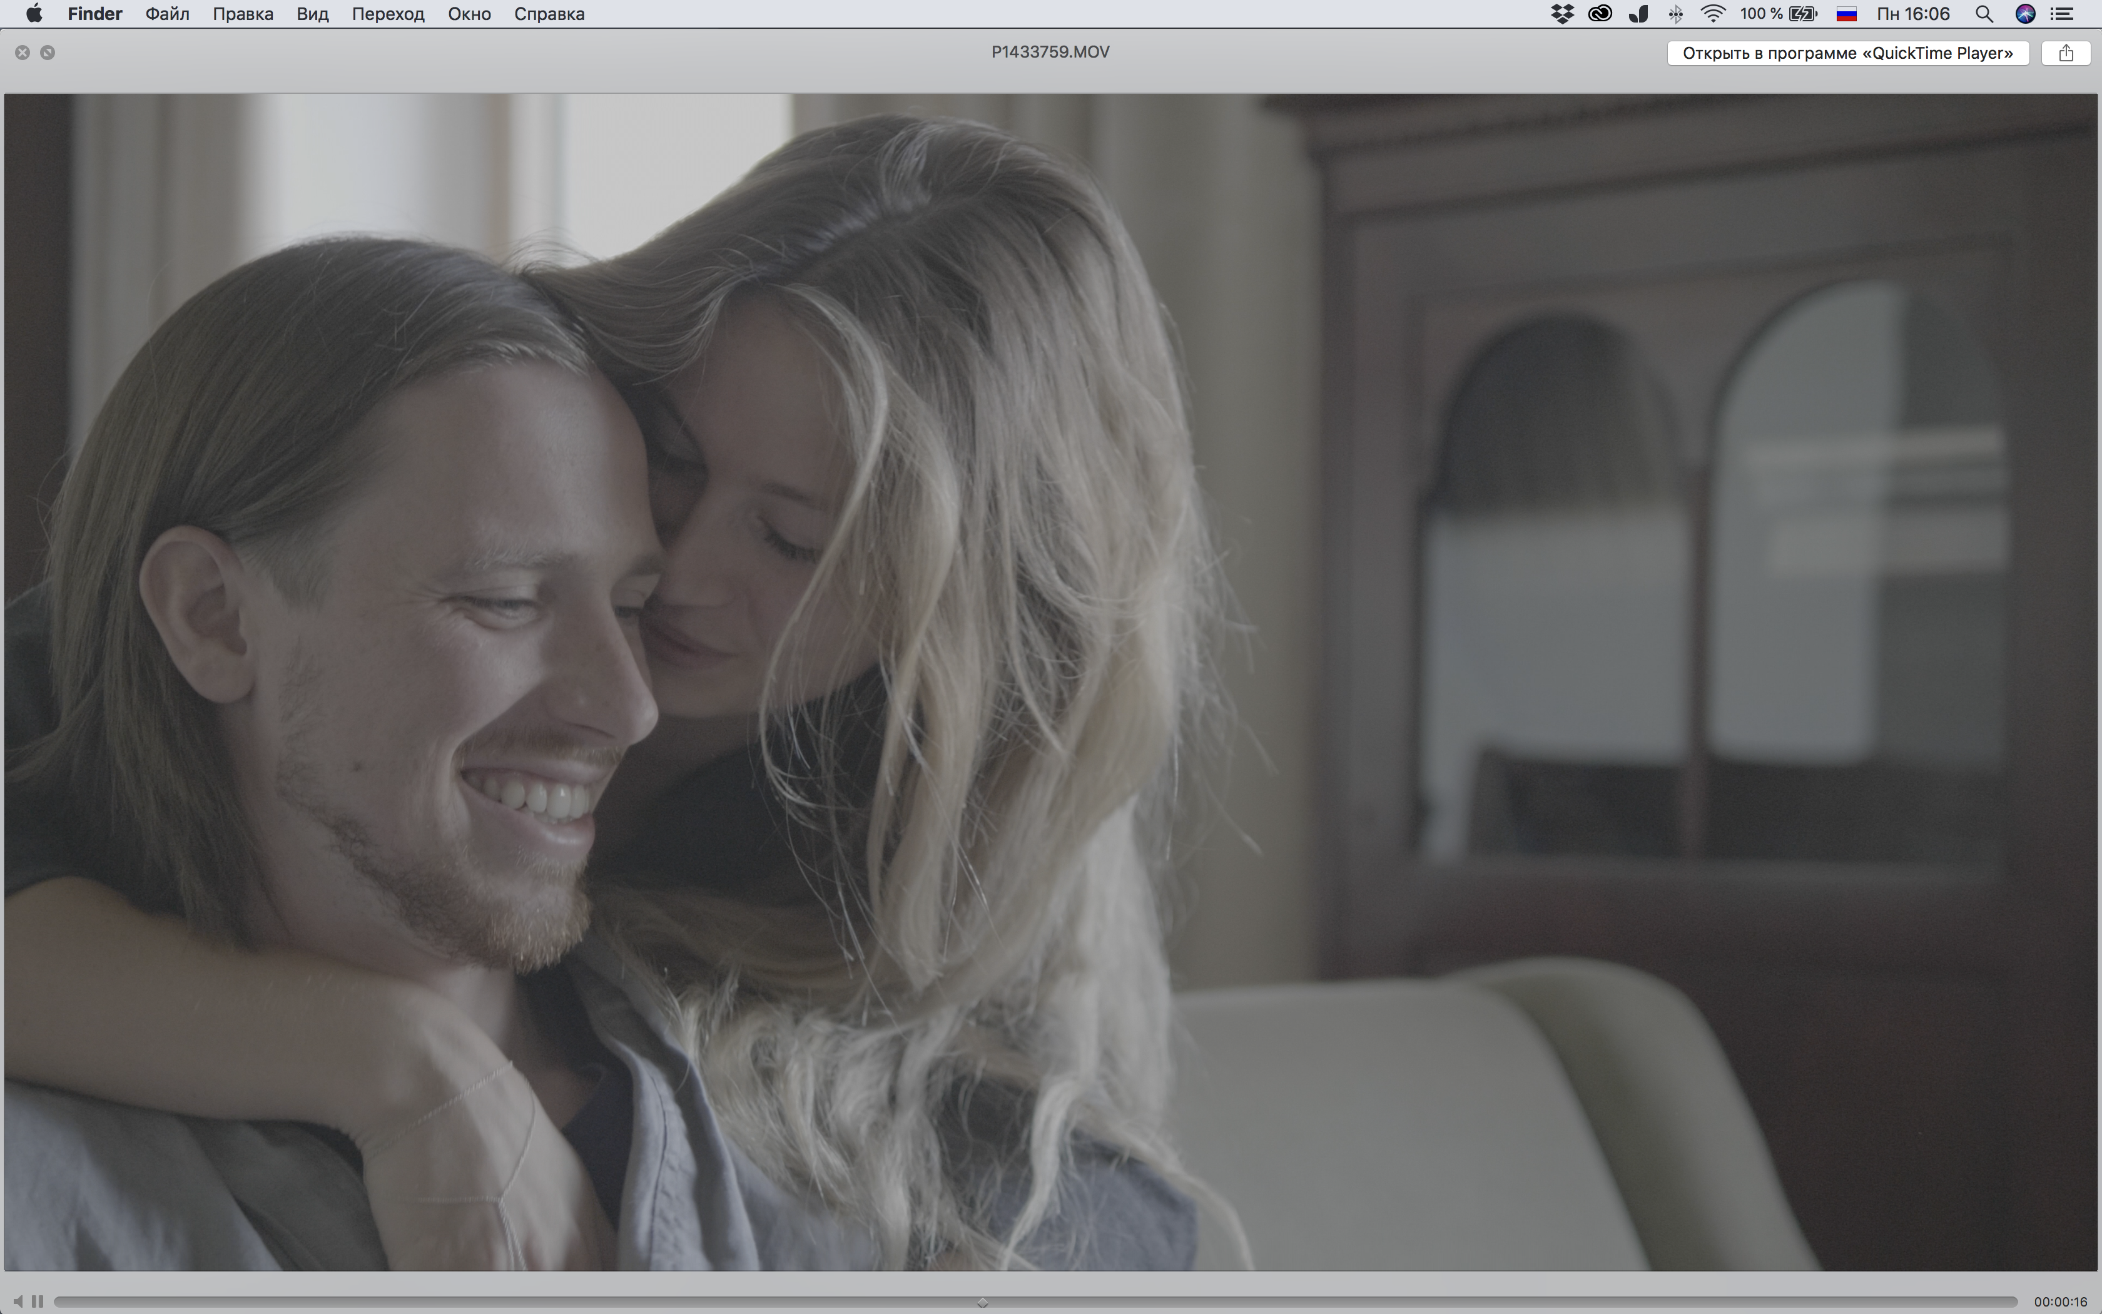
Task: Open Spotlight search
Action: [1984, 14]
